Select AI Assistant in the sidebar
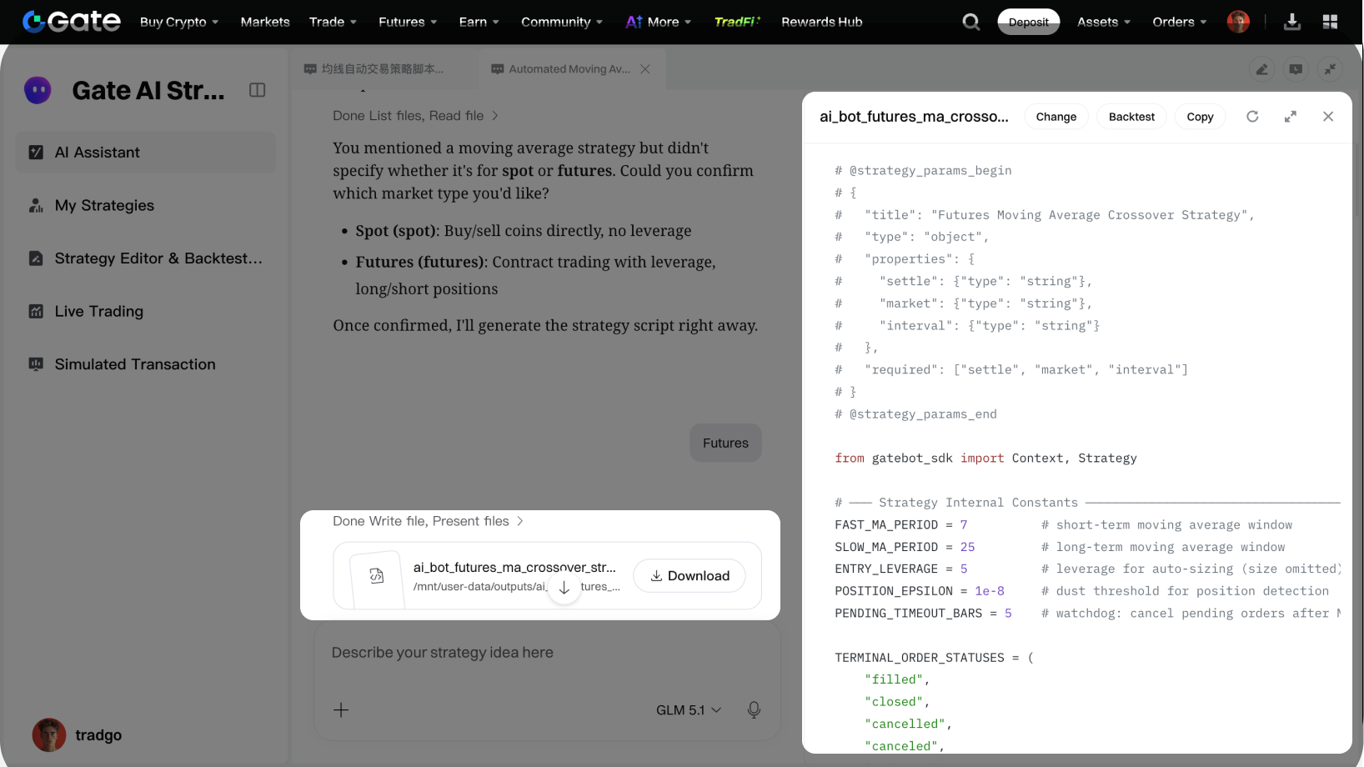1364x767 pixels. point(146,153)
